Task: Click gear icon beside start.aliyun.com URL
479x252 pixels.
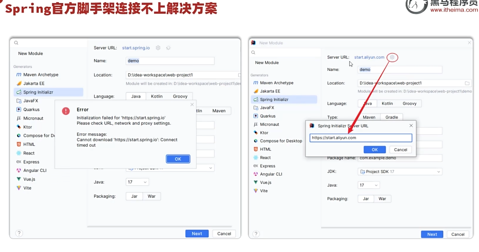Action: coord(392,57)
